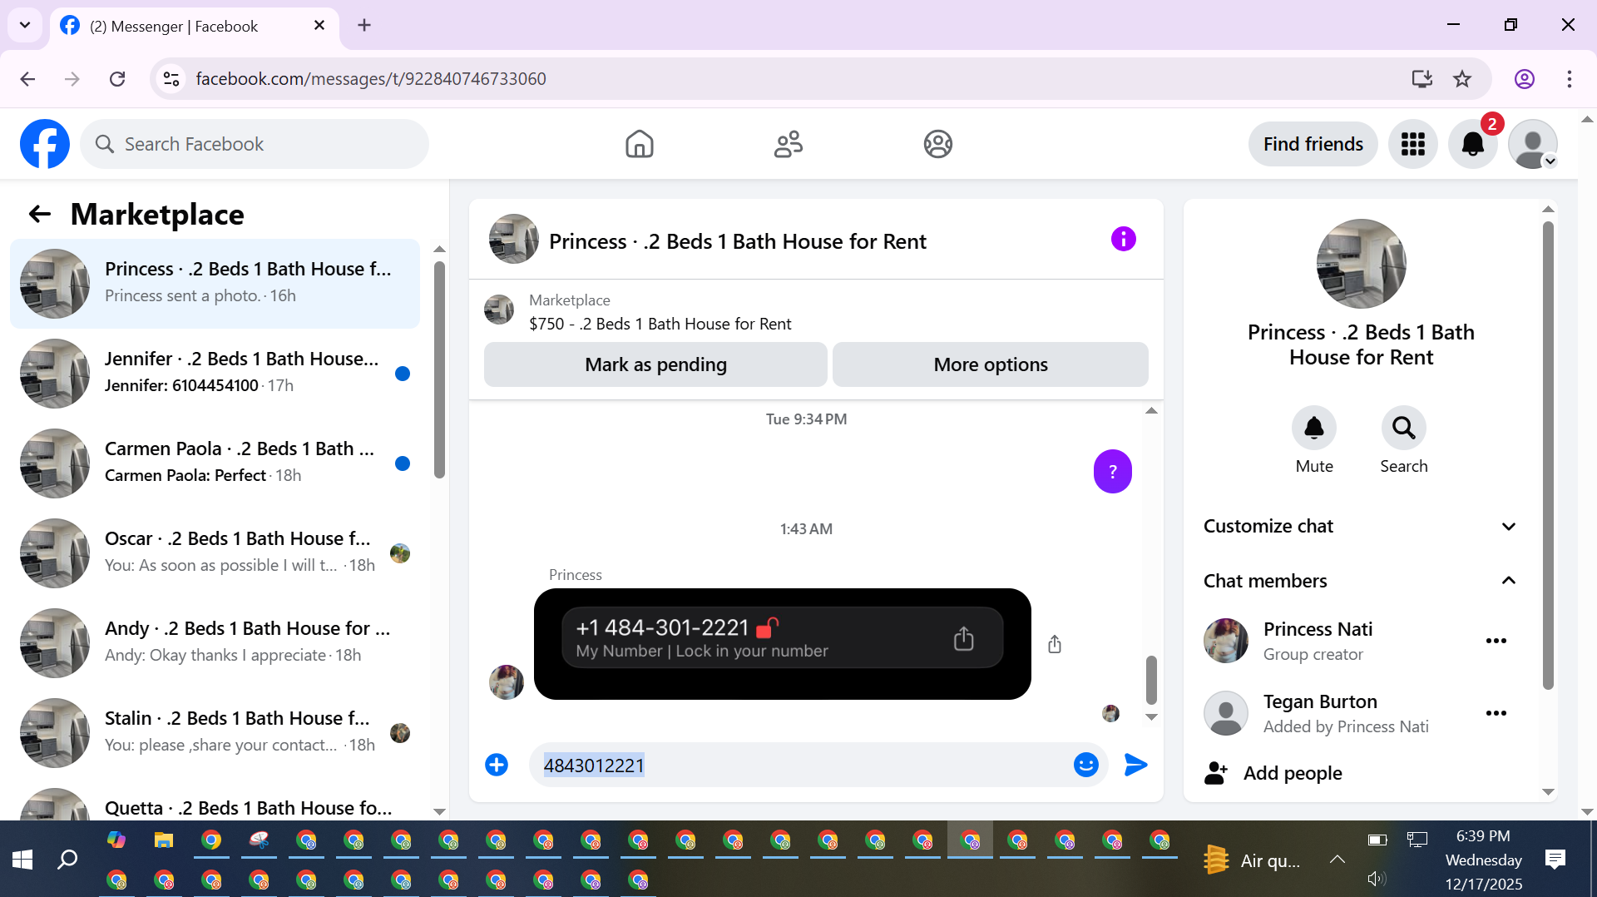Click the right info panel scrollbar
The width and height of the screenshot is (1597, 897).
pos(1548,456)
